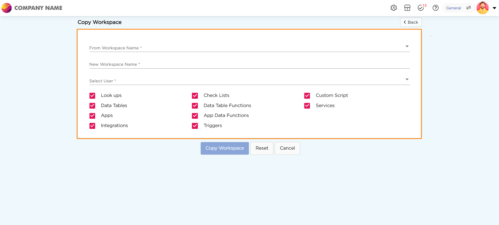Image resolution: width=499 pixels, height=225 pixels.
Task: Uncheck the Data Table Functions checkbox
Action: click(x=195, y=106)
